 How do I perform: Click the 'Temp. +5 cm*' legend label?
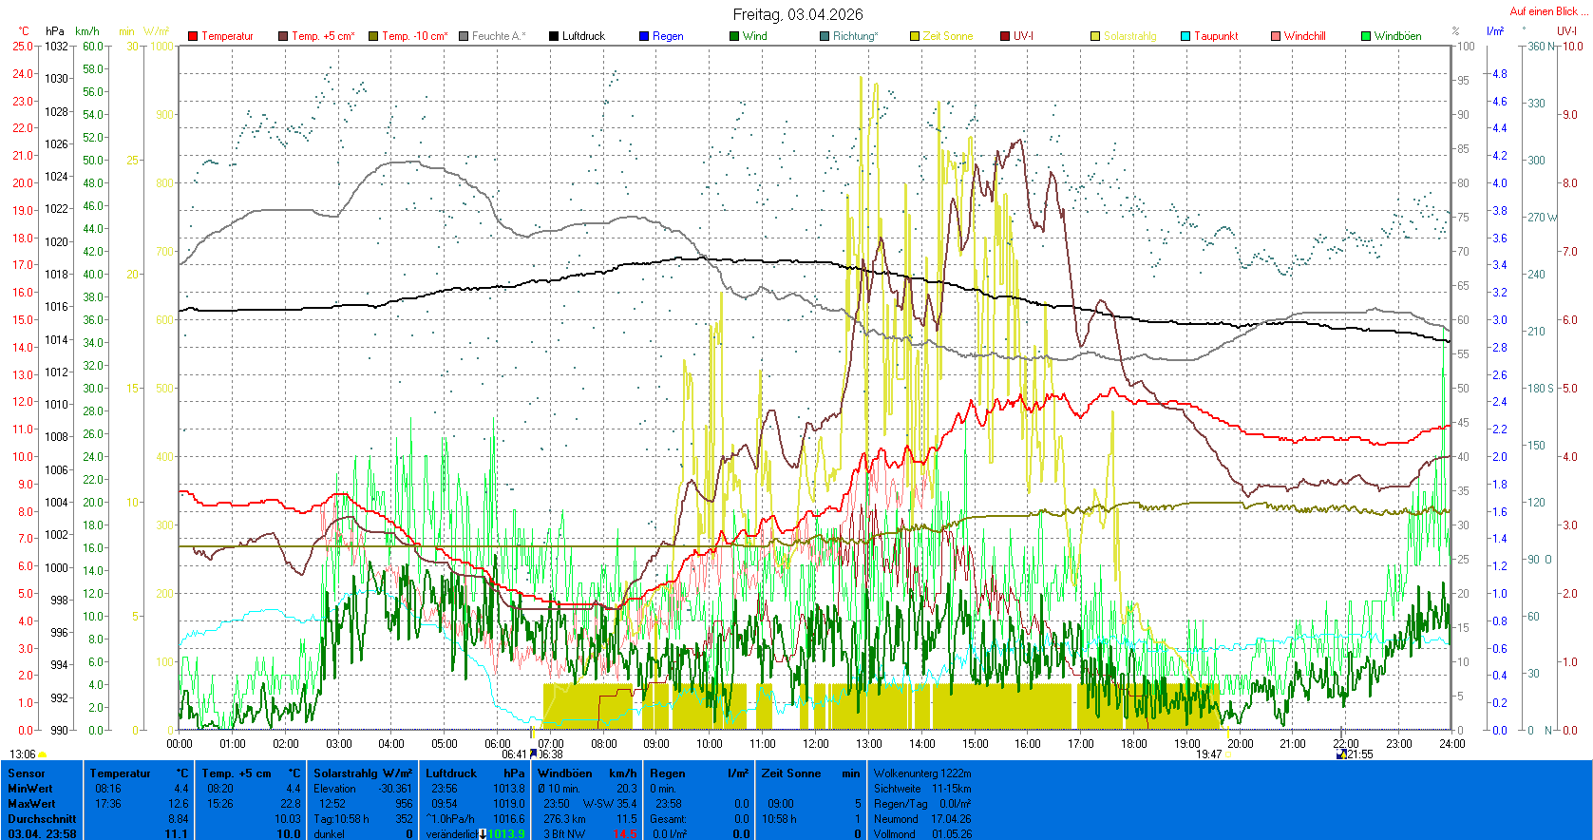[x=323, y=36]
